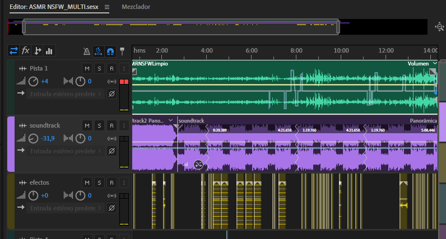Viewport: 446px width, 239px height.
Task: Click the add marker pin icon
Action: (122, 51)
